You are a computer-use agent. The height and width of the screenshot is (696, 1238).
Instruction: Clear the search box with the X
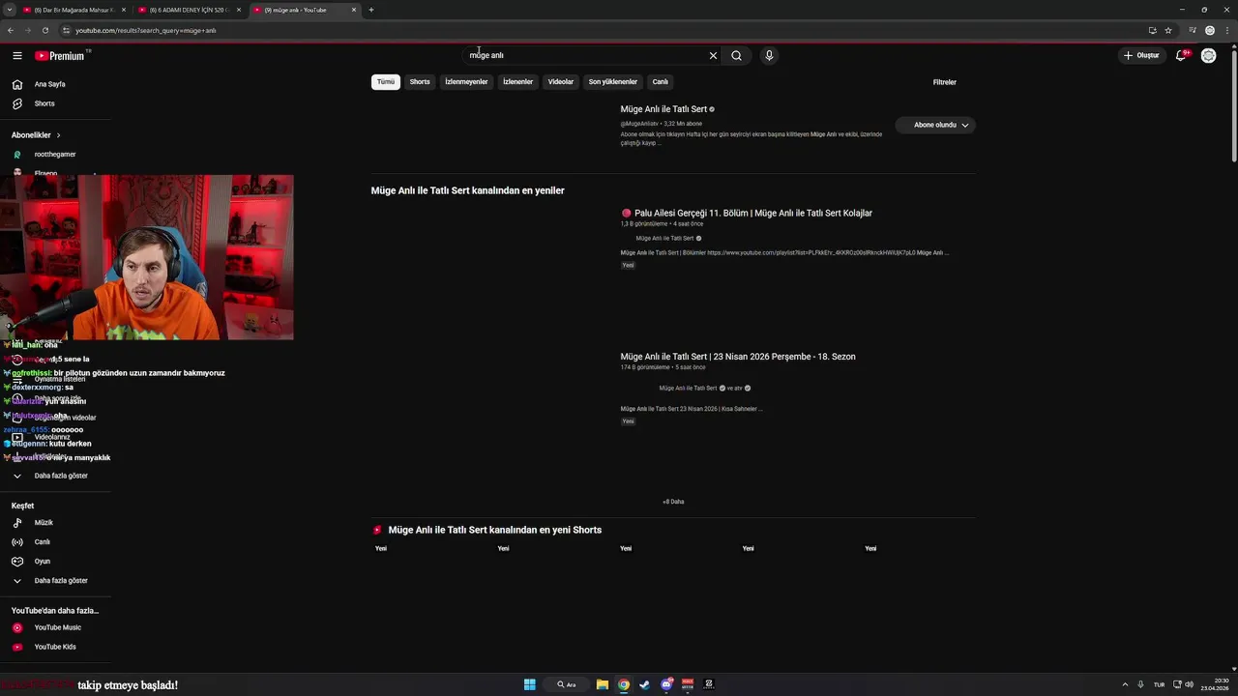[x=714, y=56]
